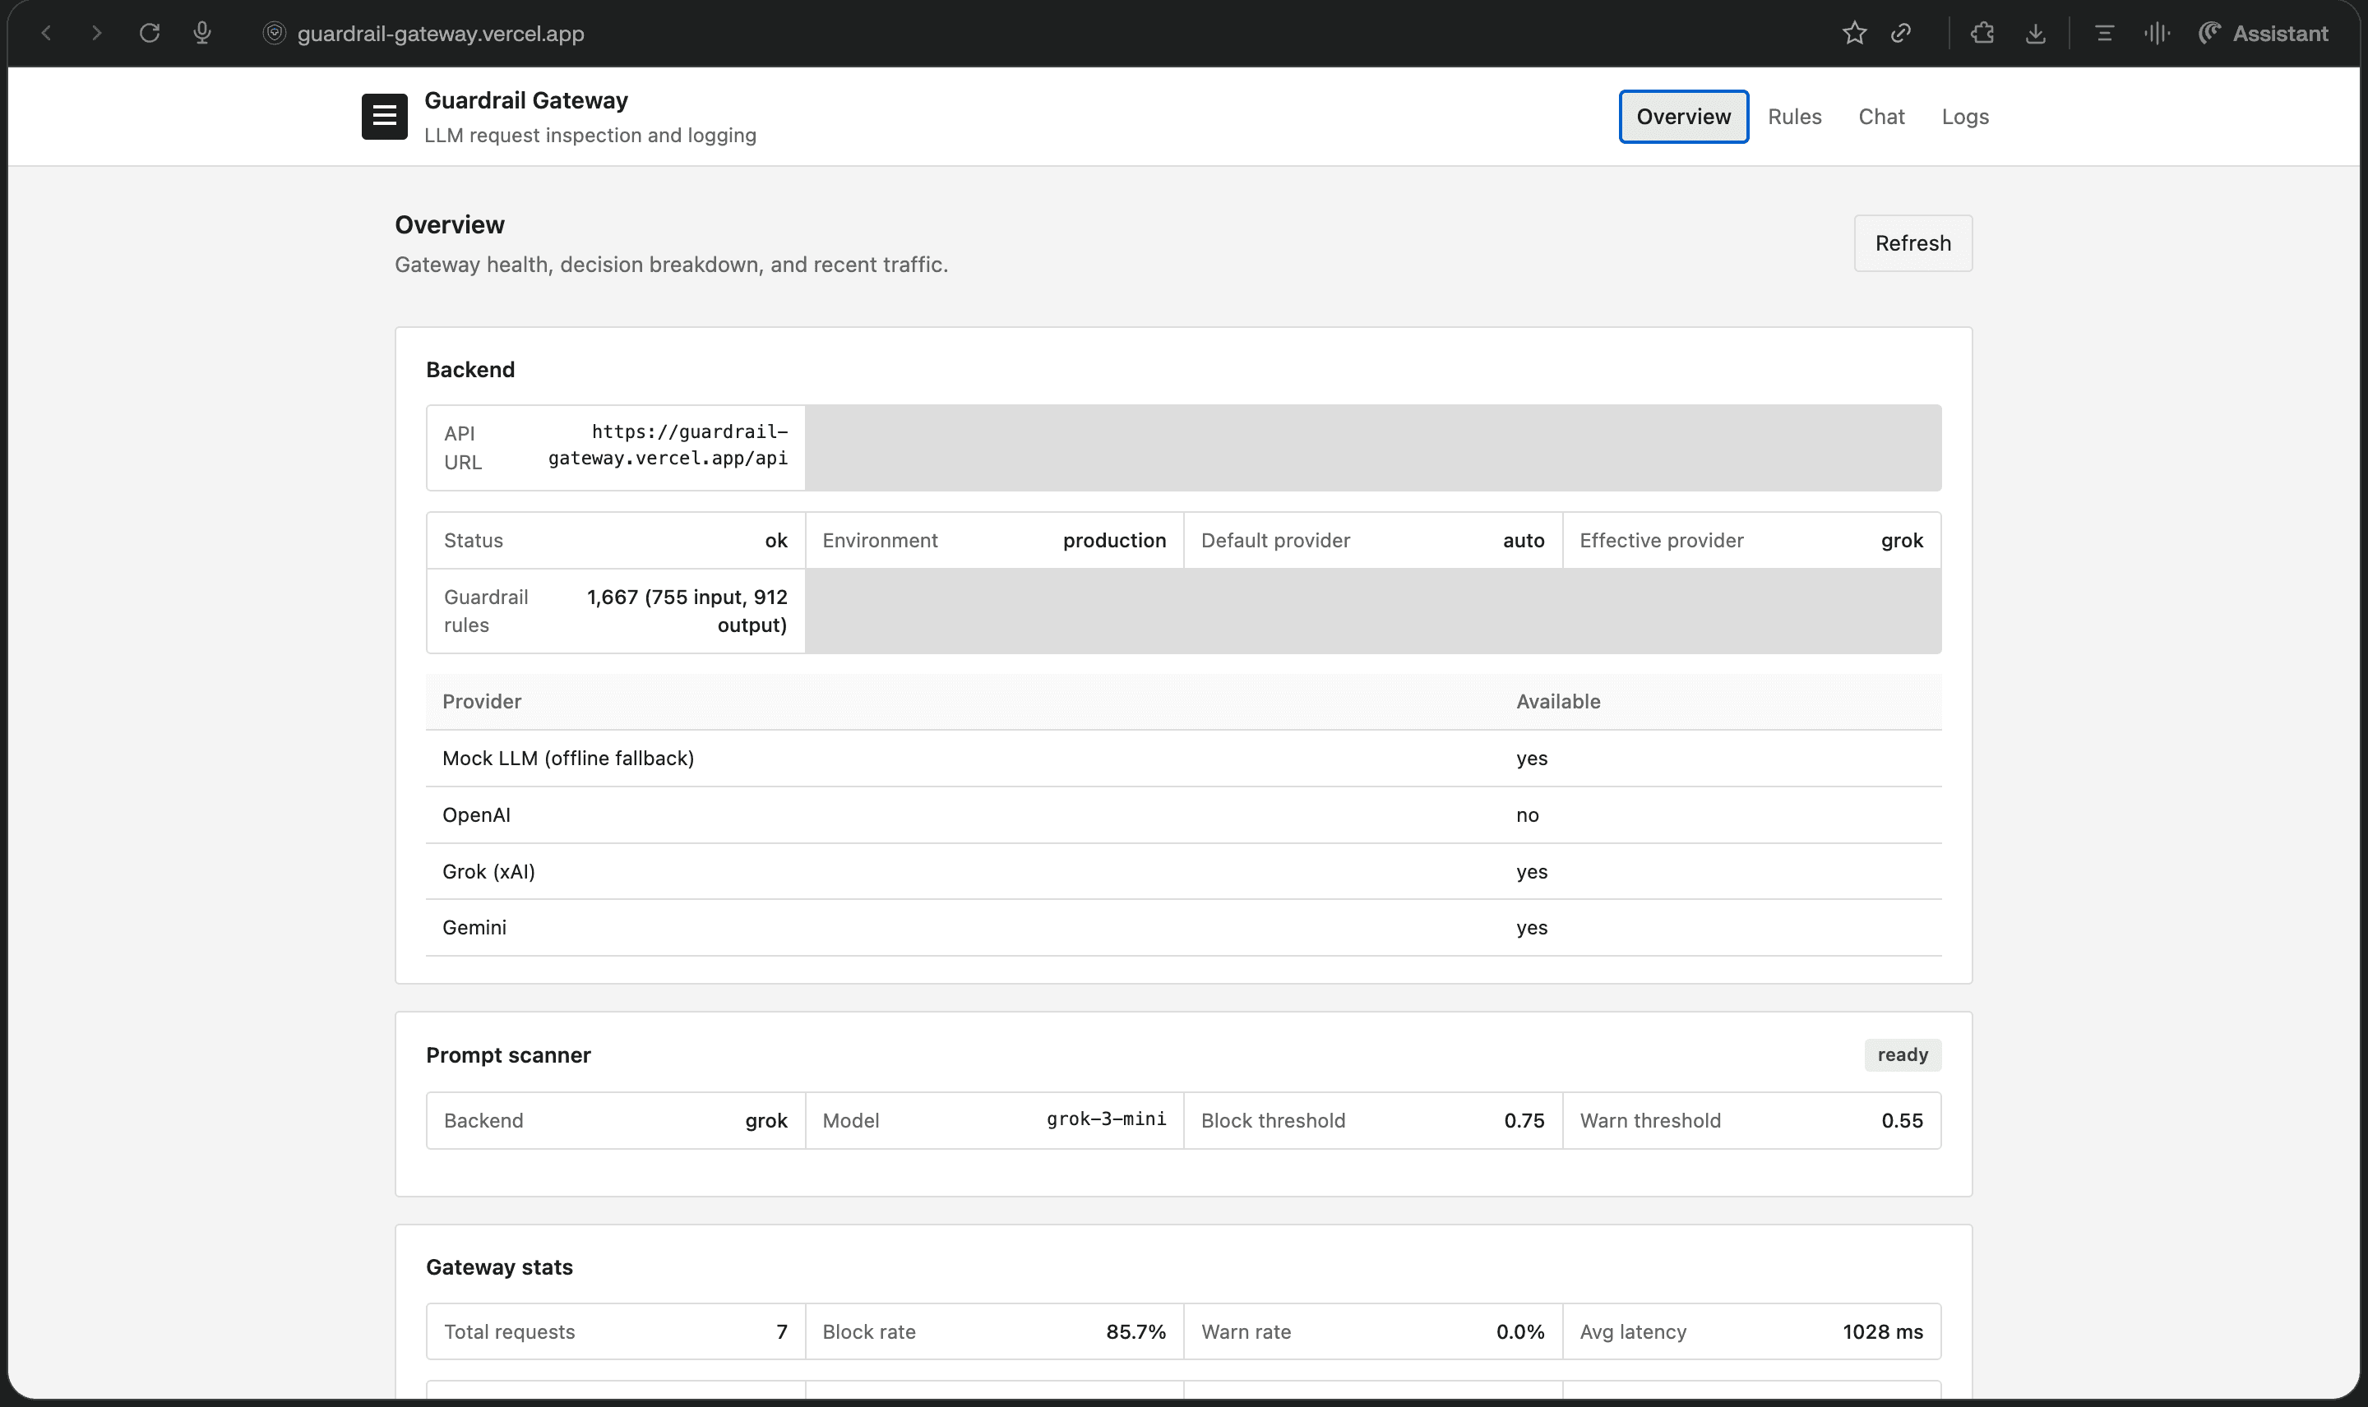
Task: Open site info shield icon beside the URL
Action: click(x=274, y=33)
